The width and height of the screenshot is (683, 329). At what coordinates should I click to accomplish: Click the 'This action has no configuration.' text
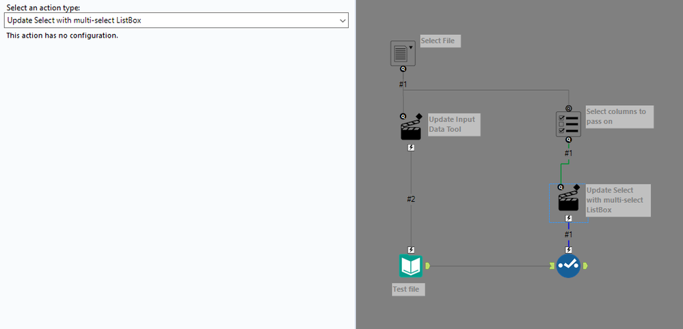pyautogui.click(x=62, y=35)
